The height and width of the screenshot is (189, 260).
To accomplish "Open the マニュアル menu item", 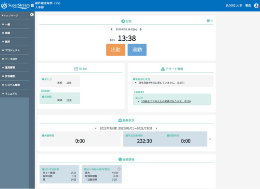I will click(14, 94).
